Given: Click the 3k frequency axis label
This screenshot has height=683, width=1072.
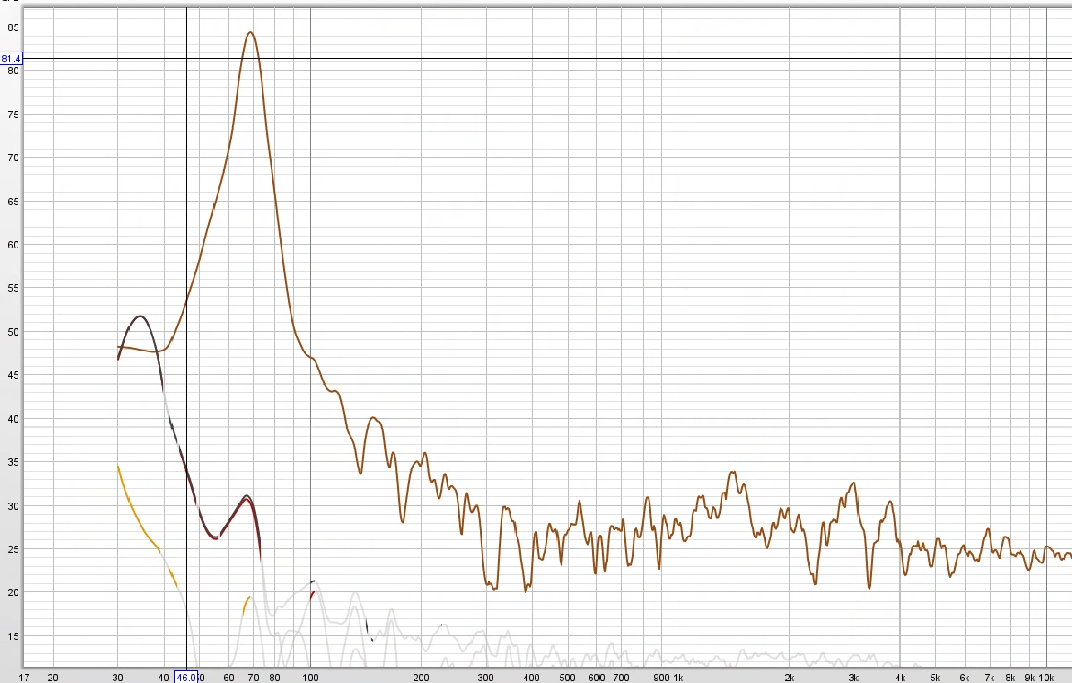Looking at the screenshot, I should coord(854,678).
